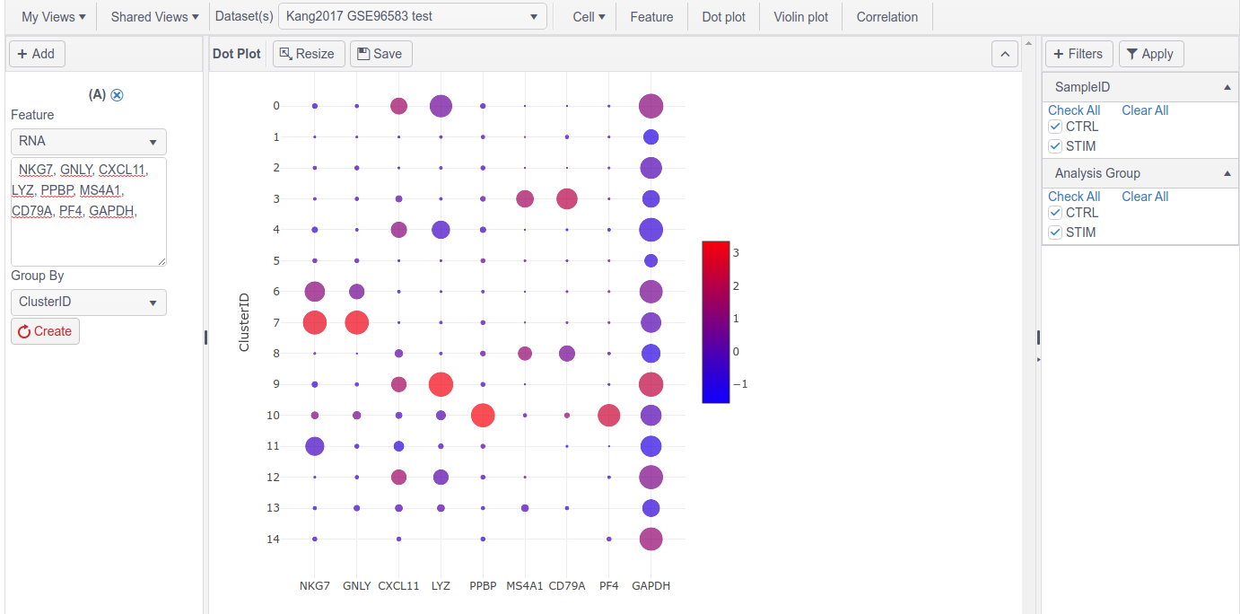The image size is (1240, 614).
Task: Switch to the Violin plot tab
Action: (799, 15)
